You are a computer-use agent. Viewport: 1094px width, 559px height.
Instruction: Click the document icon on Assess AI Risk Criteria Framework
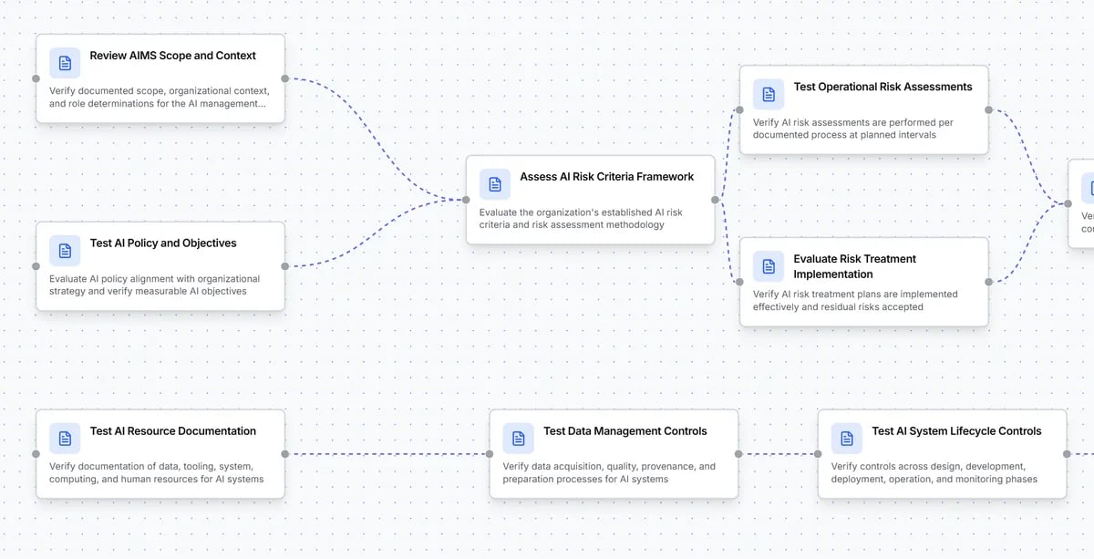click(494, 183)
